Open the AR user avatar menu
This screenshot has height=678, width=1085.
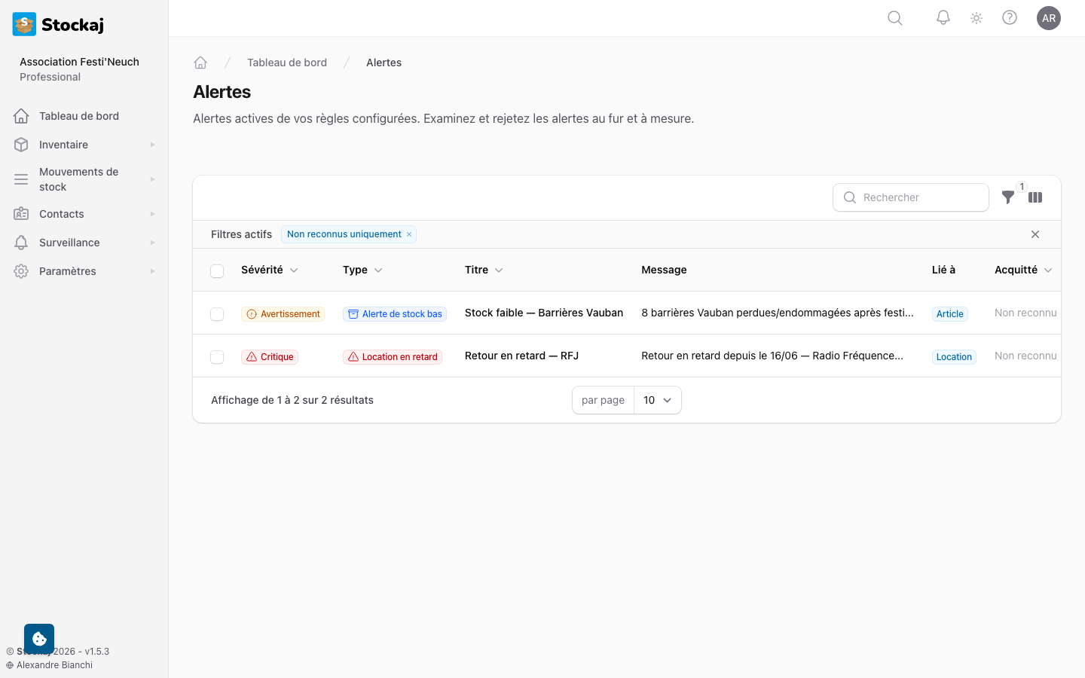pos(1049,18)
